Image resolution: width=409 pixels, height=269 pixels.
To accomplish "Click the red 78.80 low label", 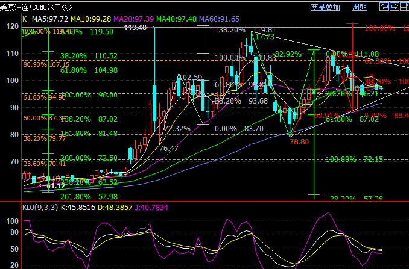I will point(299,142).
